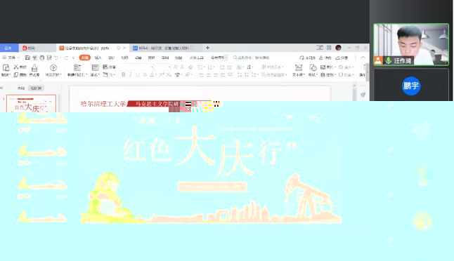Click the Shapes tool icon
Viewport: 454px width, 261px height.
[313, 67]
